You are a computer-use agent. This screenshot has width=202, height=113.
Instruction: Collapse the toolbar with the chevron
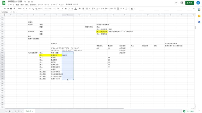click(x=194, y=8)
